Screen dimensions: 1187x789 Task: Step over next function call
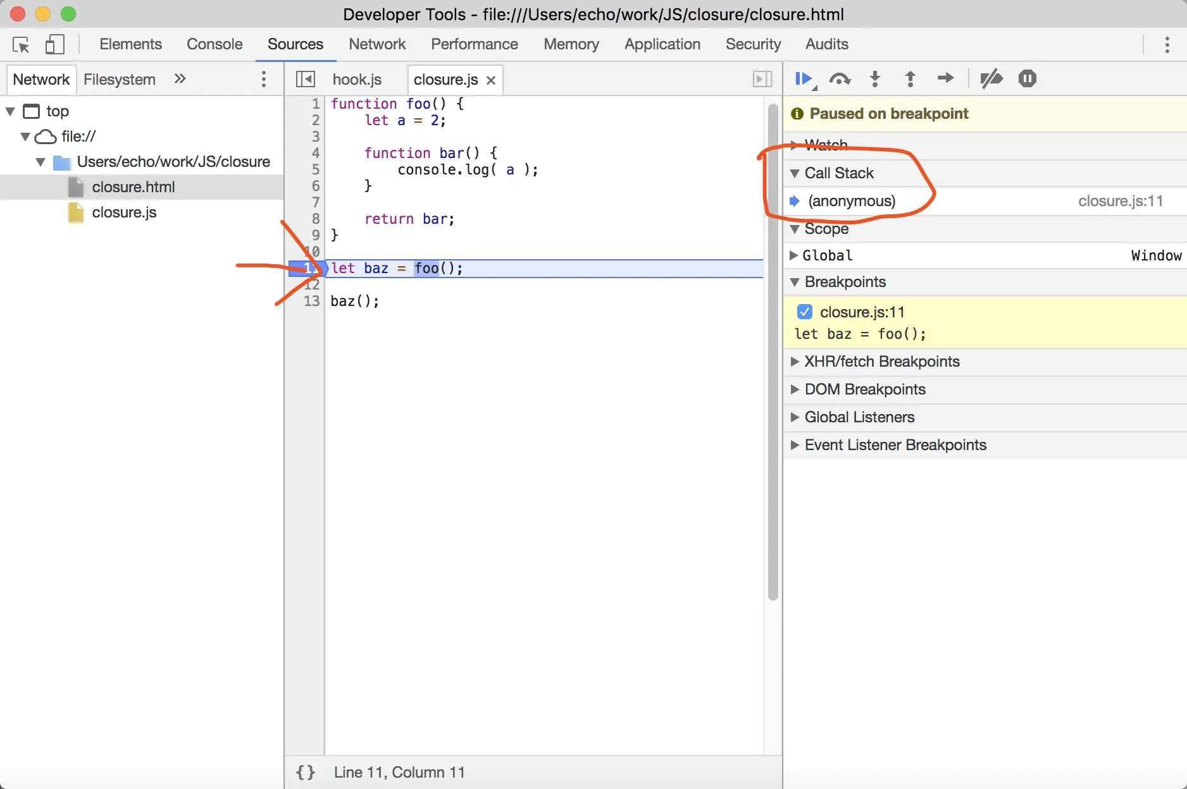point(840,79)
